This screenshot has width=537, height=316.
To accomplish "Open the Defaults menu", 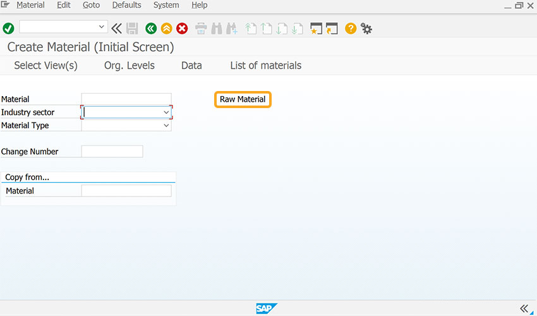I will pos(127,5).
